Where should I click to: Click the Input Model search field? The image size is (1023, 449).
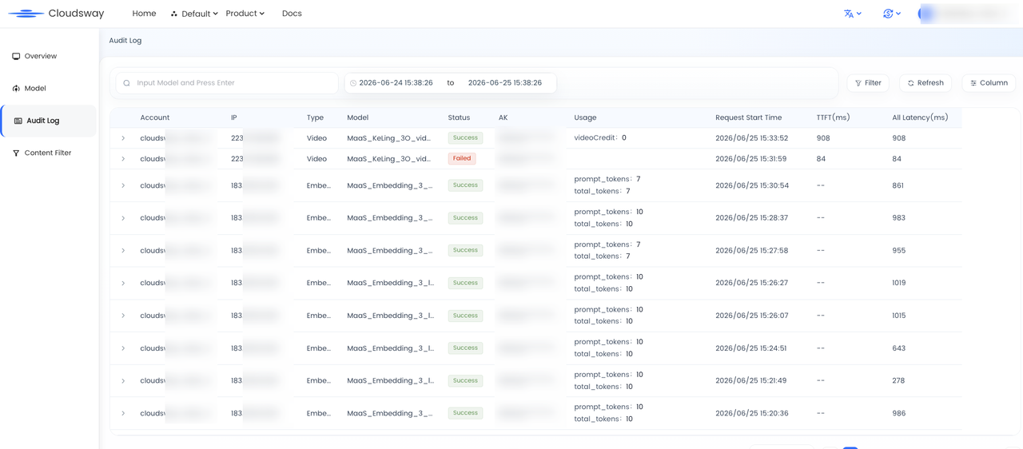(227, 83)
